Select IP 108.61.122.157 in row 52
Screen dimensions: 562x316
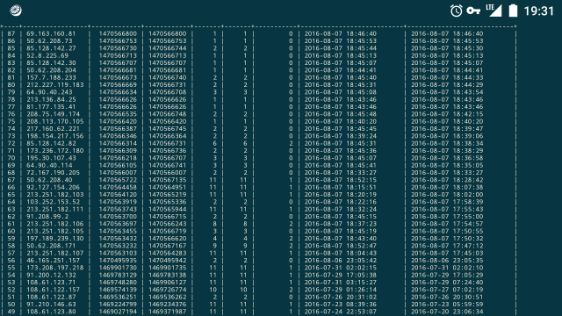[53, 290]
